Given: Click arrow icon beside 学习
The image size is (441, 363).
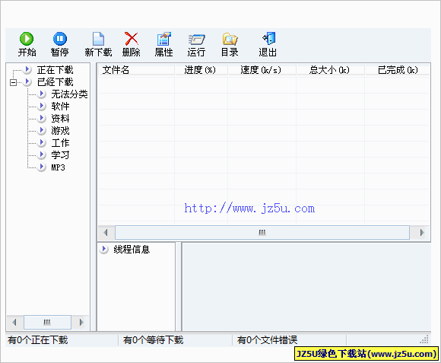Looking at the screenshot, I should [42, 154].
